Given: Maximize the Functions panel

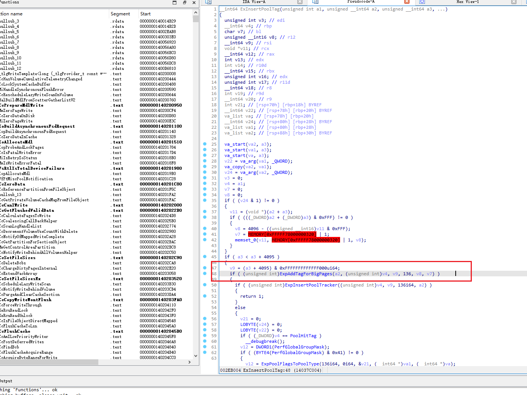Looking at the screenshot, I should click(x=175, y=3).
